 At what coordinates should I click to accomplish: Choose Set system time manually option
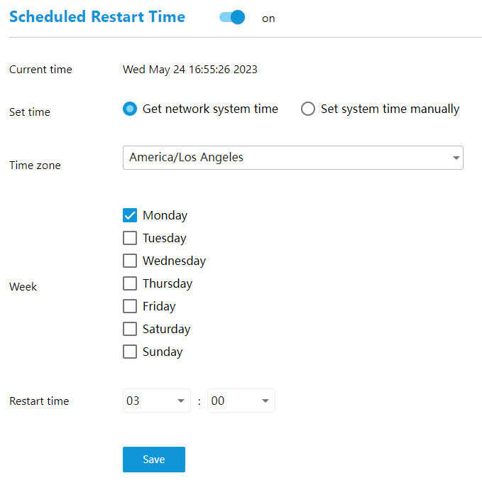click(308, 109)
